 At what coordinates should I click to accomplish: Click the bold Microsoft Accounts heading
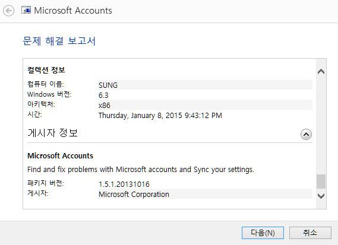pos(61,155)
